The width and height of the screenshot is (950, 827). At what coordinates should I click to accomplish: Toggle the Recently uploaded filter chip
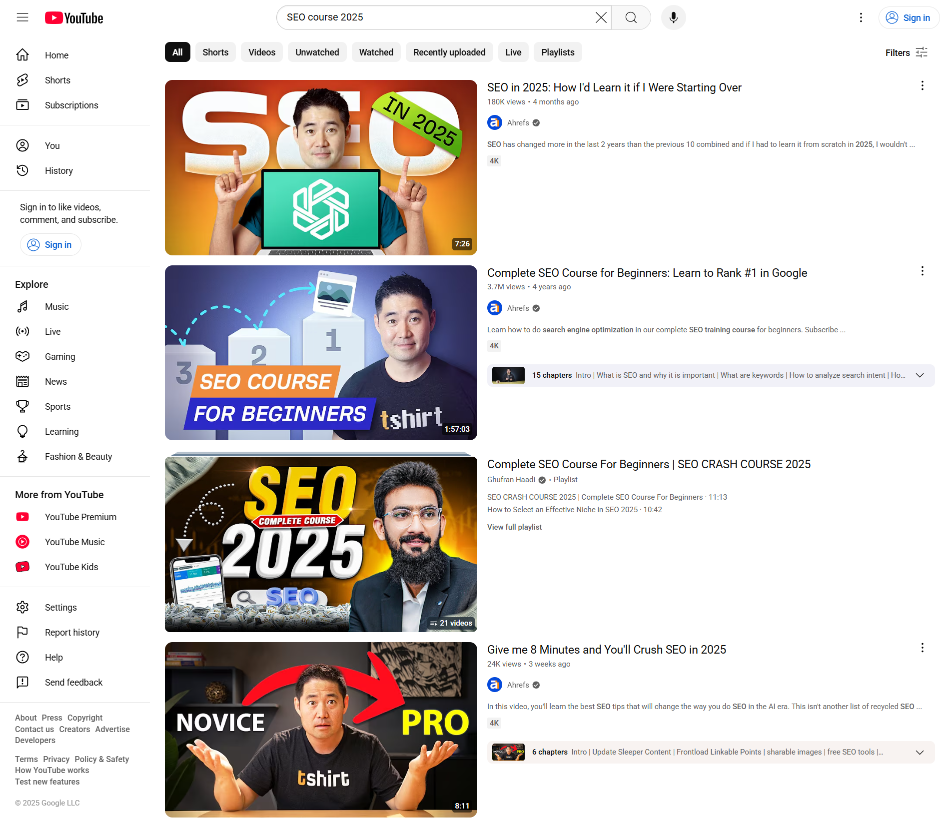tap(449, 52)
